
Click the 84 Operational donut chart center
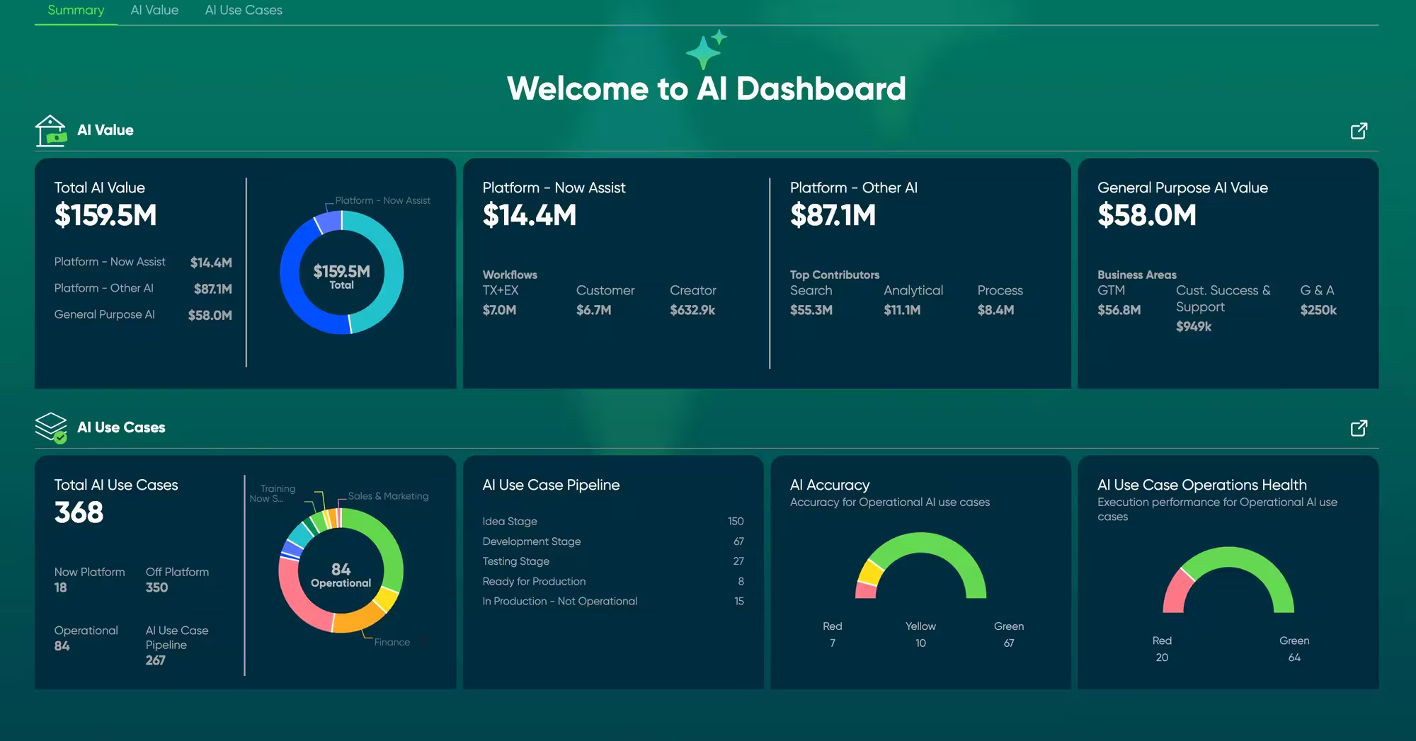coord(341,575)
